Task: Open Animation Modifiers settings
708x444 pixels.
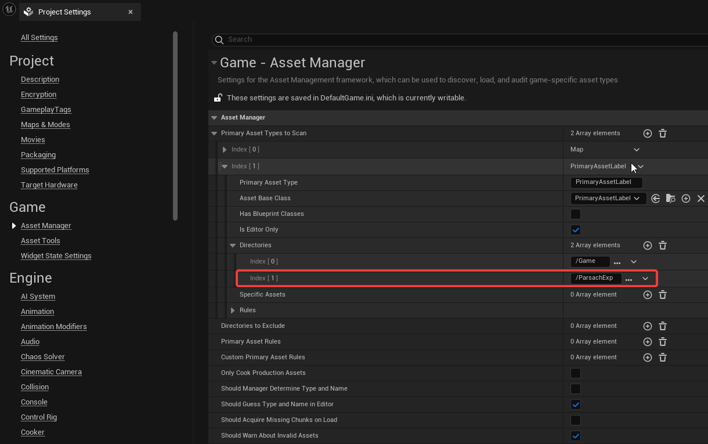Action: (54, 327)
